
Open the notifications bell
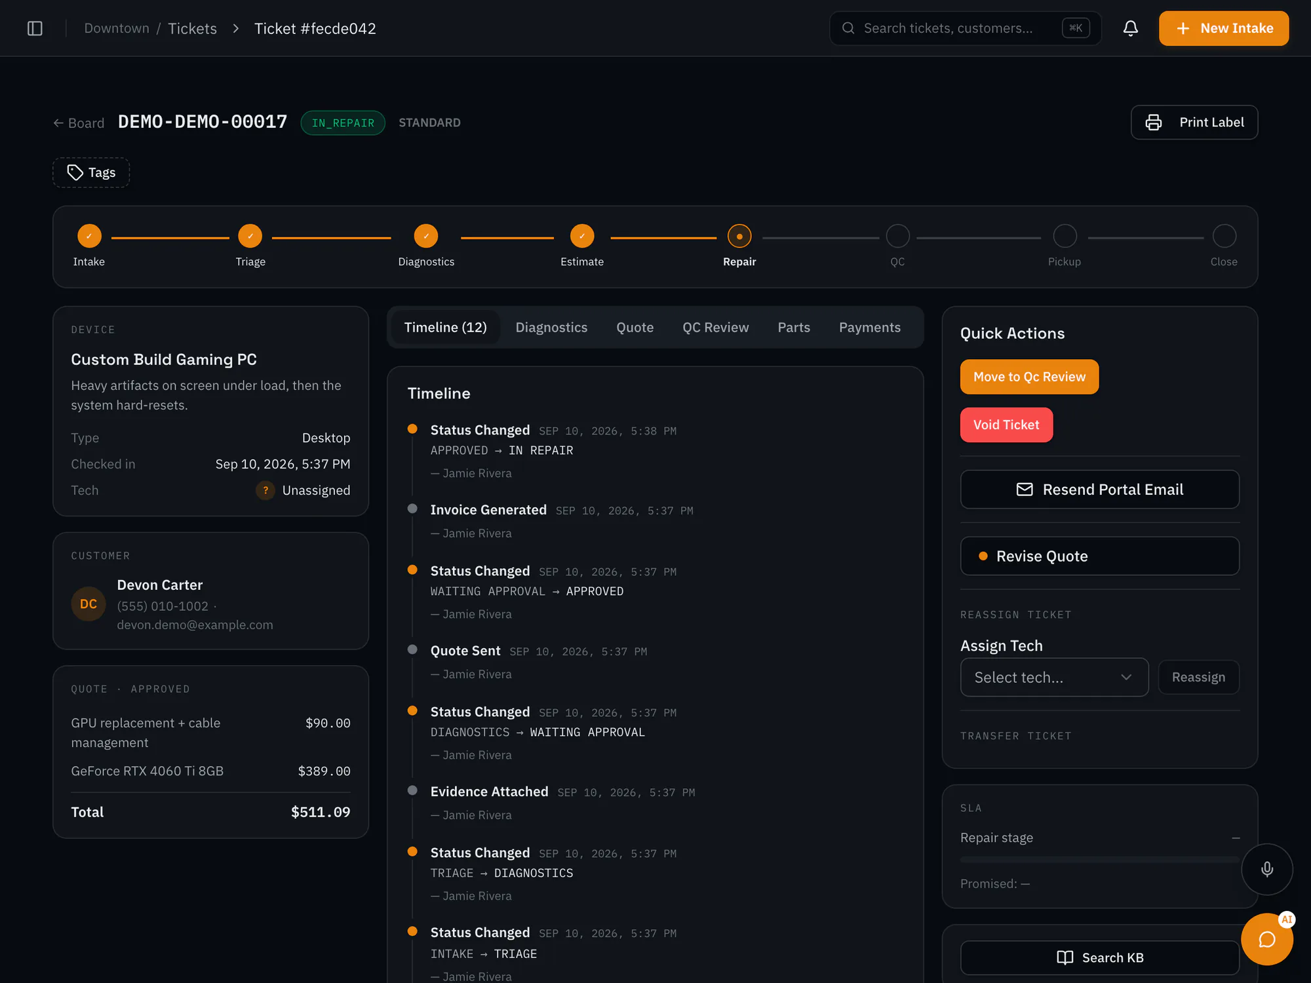tap(1130, 28)
